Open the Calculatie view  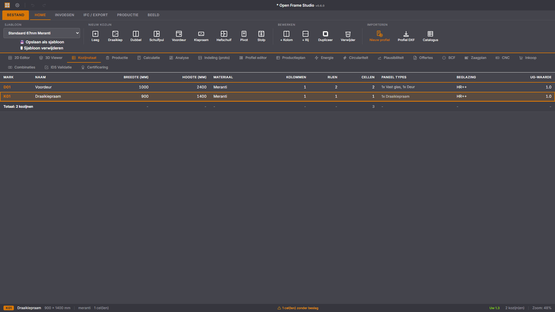point(149,58)
